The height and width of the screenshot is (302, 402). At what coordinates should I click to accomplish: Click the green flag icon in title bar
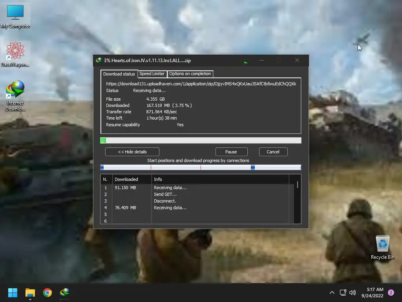coord(246,63)
